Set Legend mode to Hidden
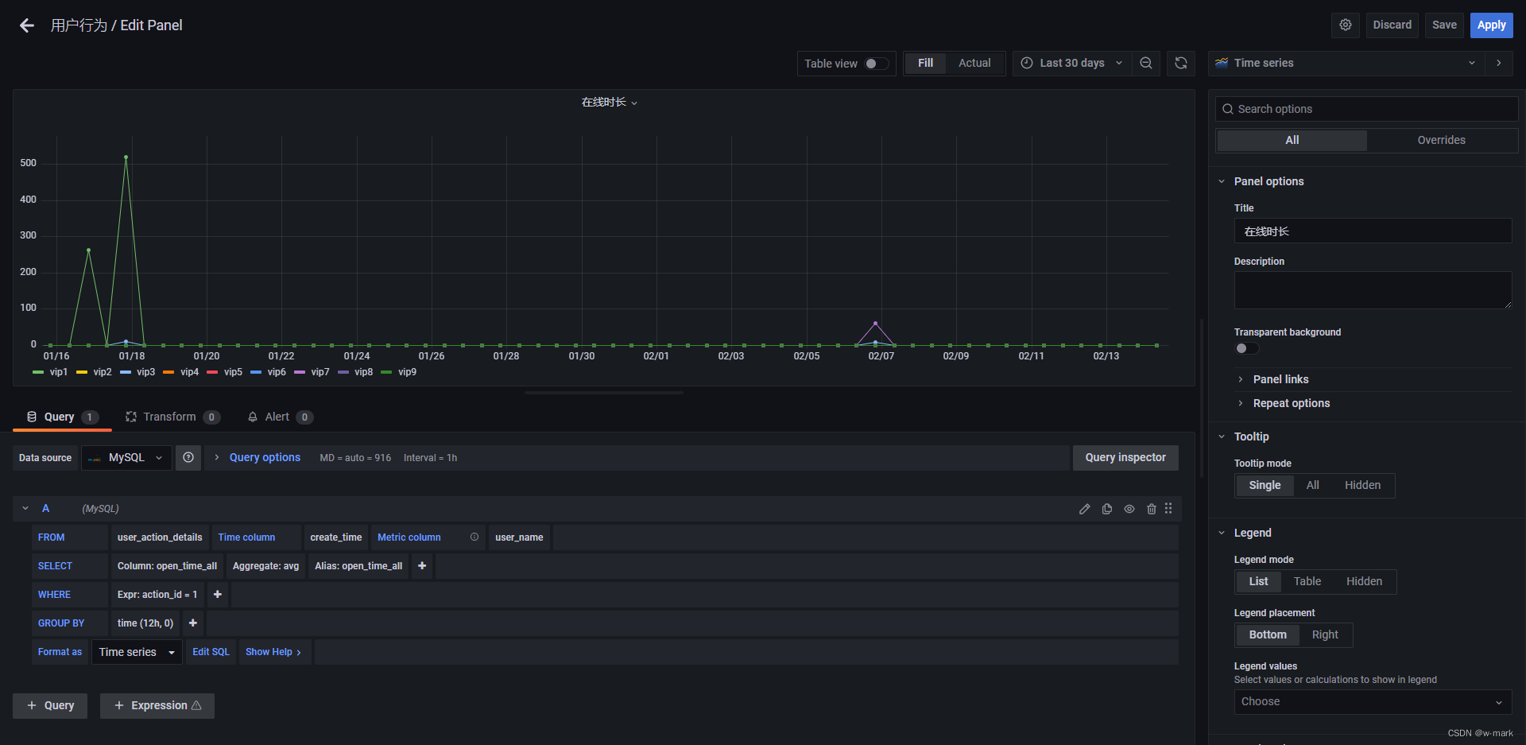Viewport: 1526px width, 745px height. click(x=1364, y=581)
